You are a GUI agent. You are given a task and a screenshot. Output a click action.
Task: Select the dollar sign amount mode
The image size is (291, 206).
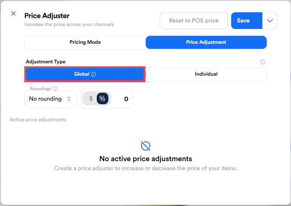(91, 98)
